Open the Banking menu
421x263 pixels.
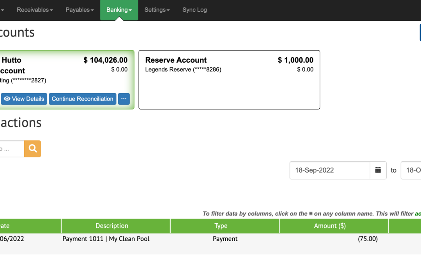[x=119, y=10]
